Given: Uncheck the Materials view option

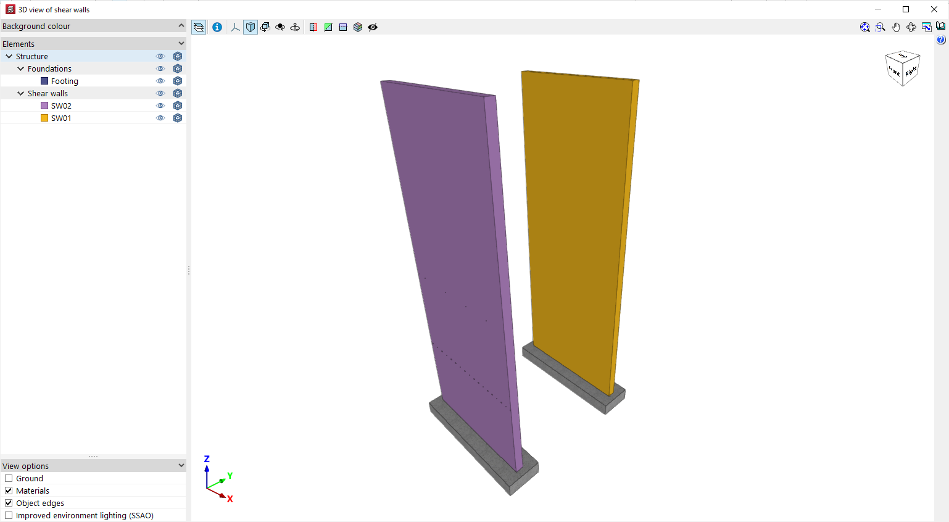Looking at the screenshot, I should (9, 491).
